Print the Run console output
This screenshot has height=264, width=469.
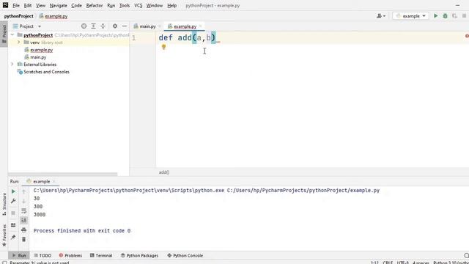(x=24, y=230)
